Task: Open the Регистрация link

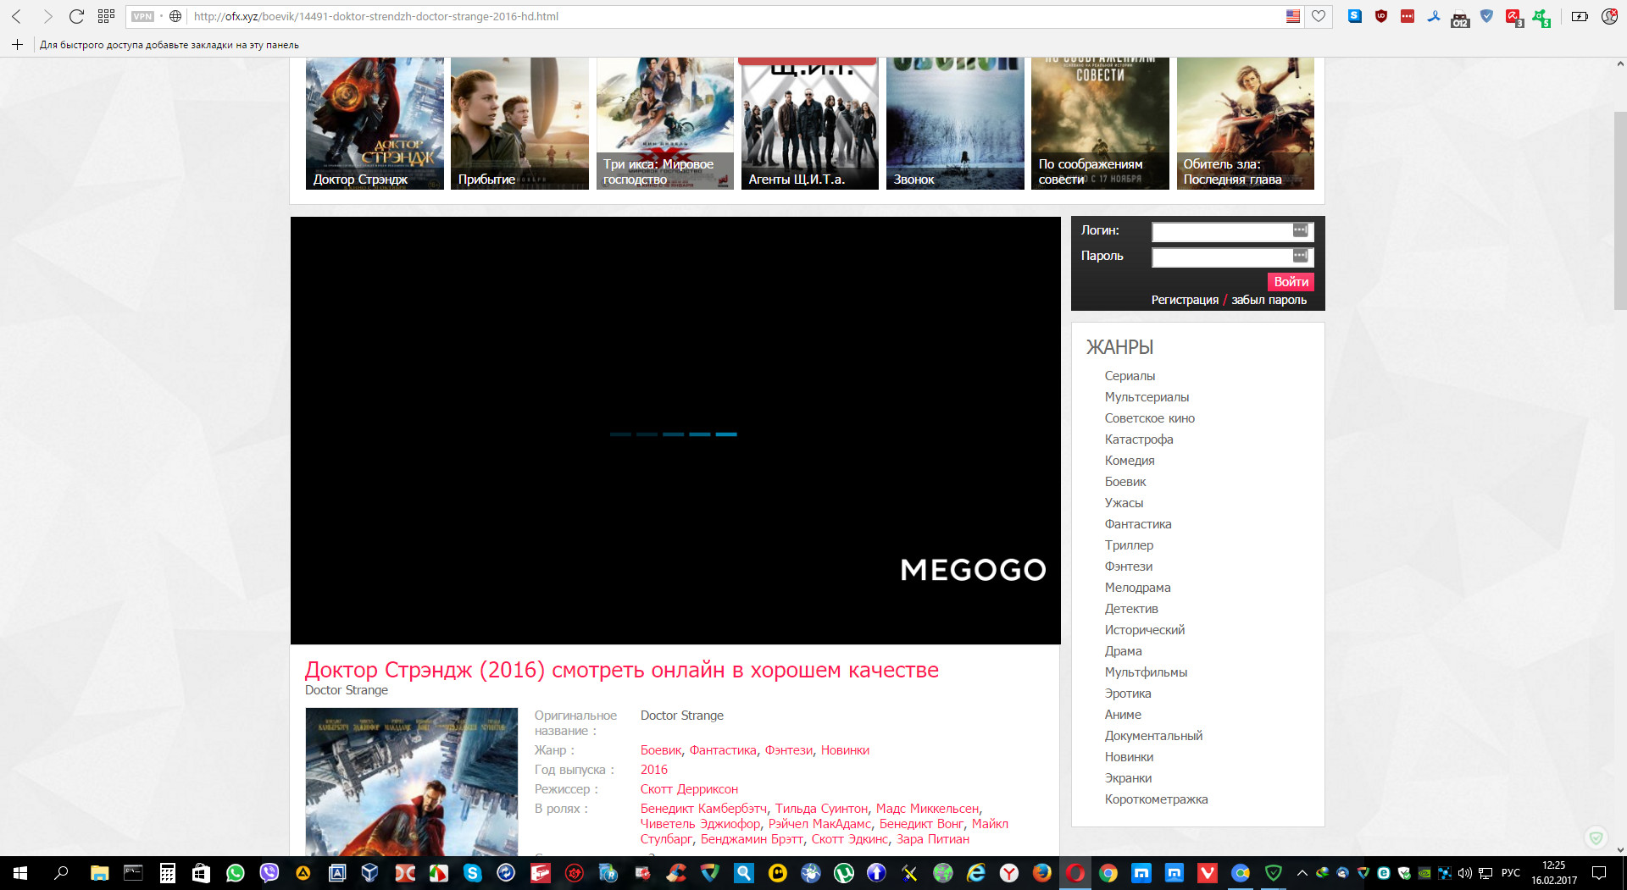Action: point(1185,300)
